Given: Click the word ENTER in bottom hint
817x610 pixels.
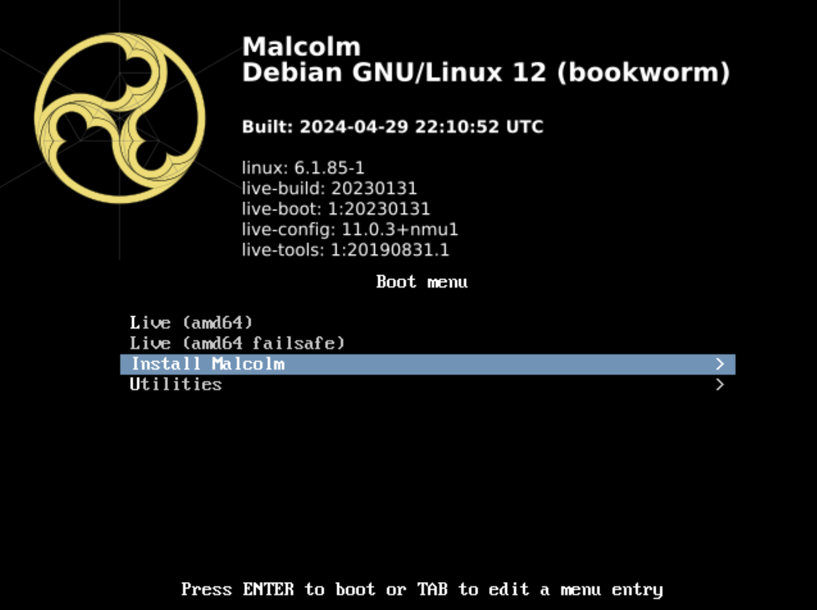Looking at the screenshot, I should click(268, 589).
